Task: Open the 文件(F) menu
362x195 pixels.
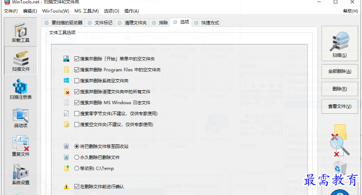Action: (11, 11)
